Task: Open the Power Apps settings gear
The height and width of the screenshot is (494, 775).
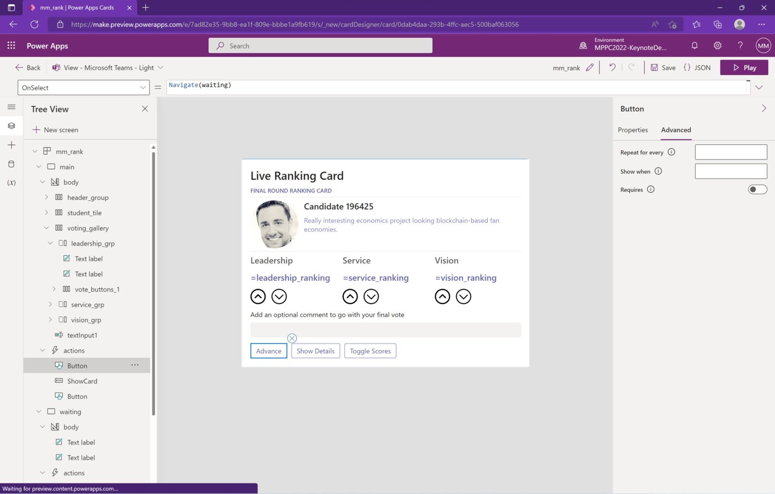Action: 717,45
